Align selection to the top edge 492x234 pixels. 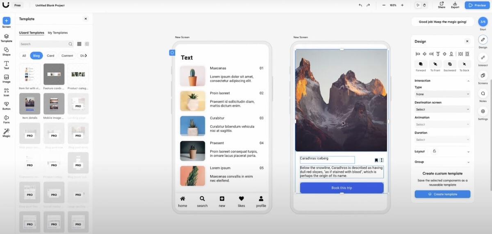(x=438, y=54)
